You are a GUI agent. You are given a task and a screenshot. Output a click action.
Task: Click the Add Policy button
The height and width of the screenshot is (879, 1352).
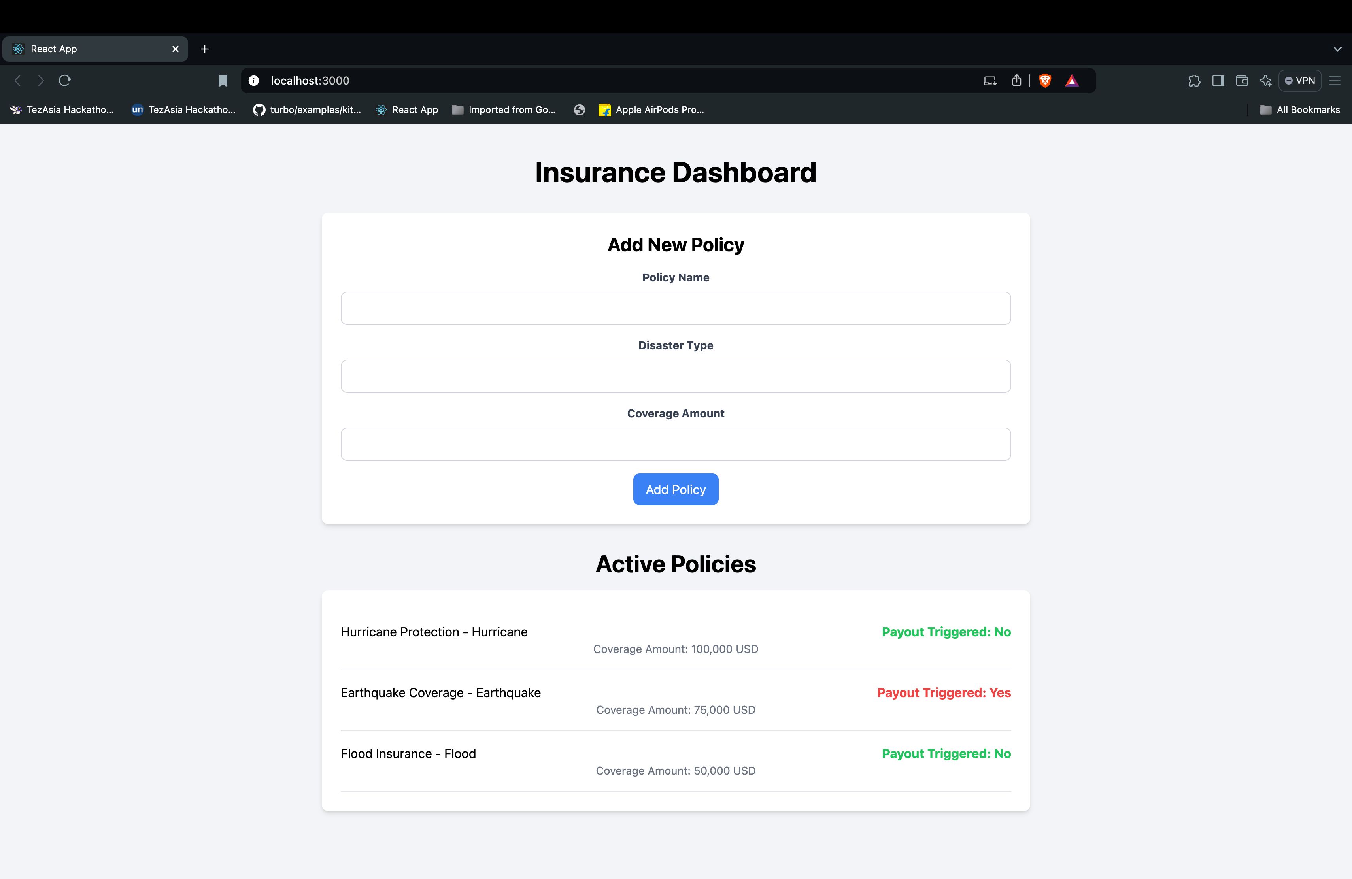coord(676,489)
